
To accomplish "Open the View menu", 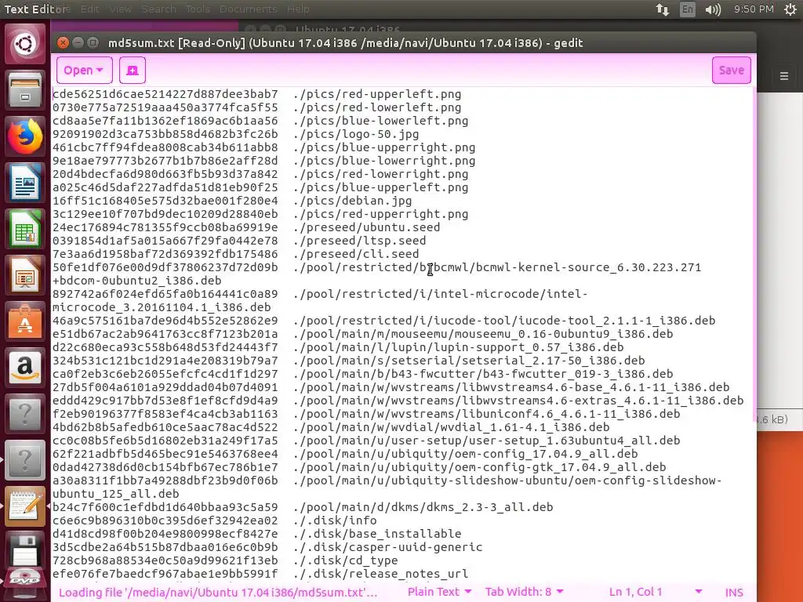I will 120,9.
